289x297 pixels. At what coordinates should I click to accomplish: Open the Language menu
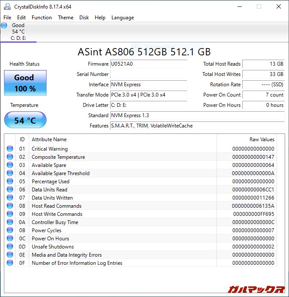(x=123, y=18)
